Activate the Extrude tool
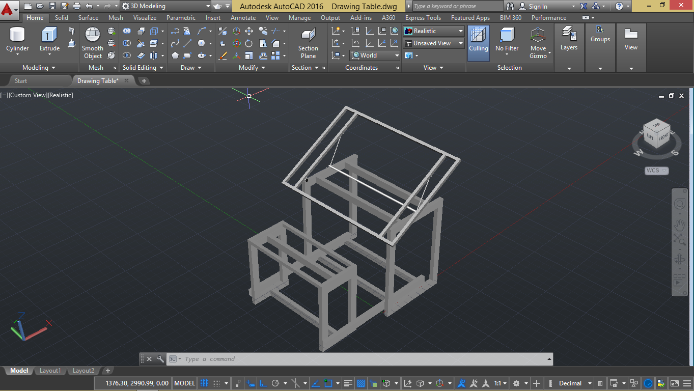The height and width of the screenshot is (391, 694). [49, 40]
